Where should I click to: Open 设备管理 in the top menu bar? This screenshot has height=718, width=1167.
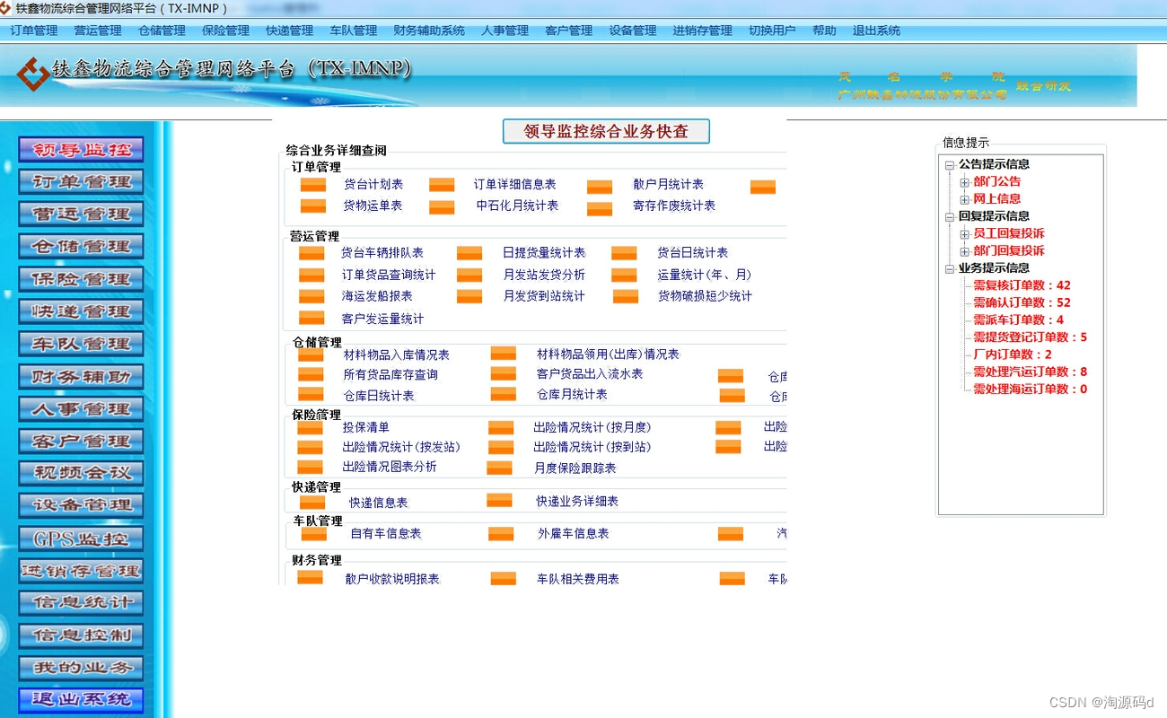coord(633,31)
